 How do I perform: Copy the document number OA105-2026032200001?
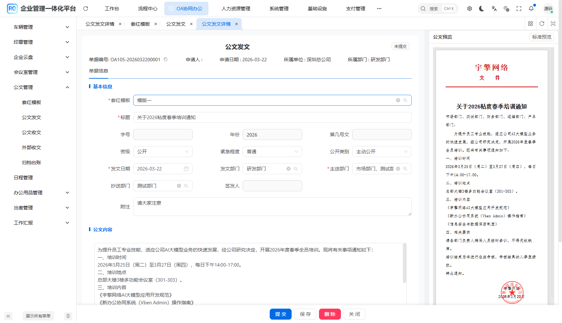166,59
